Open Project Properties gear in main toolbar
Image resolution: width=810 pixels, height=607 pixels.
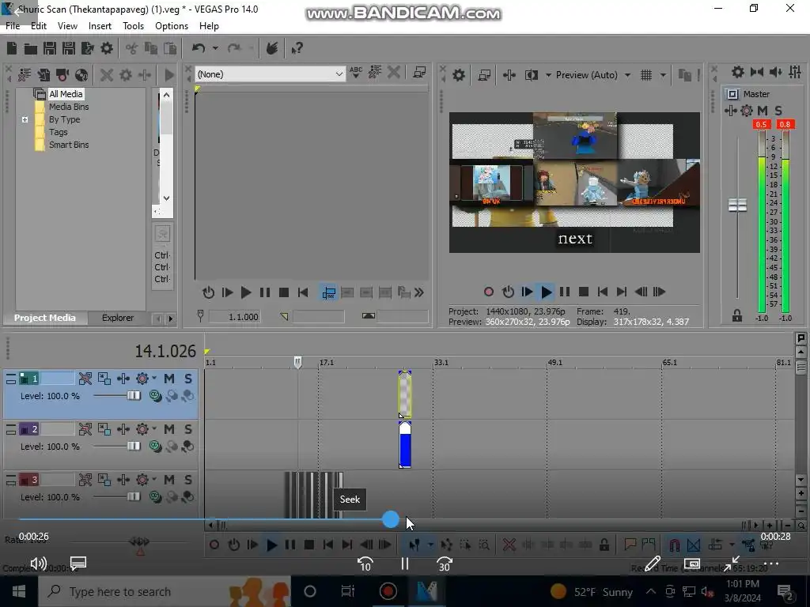[x=107, y=48]
